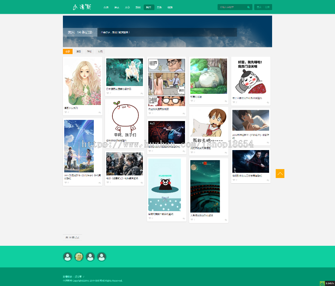This screenshot has width=335, height=286.
Task: Select the filter tab right after 全部
Action: point(79,51)
